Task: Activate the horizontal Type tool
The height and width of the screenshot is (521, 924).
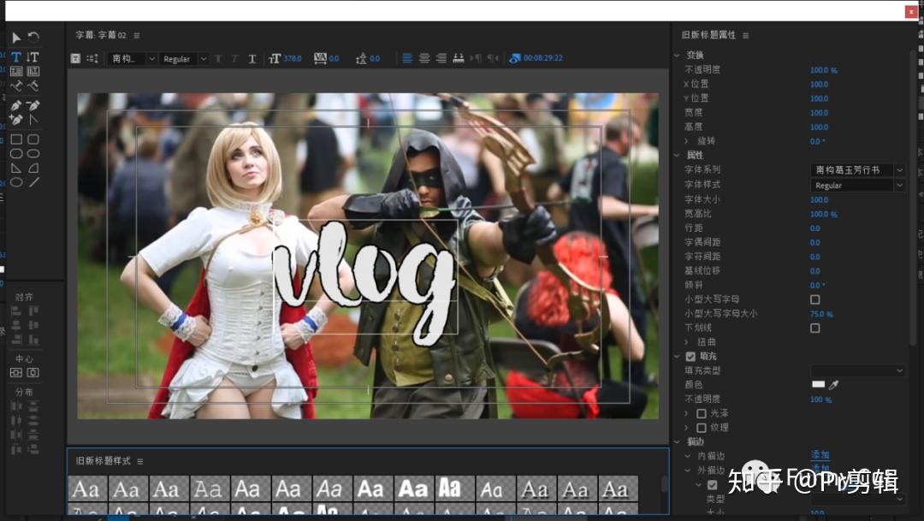Action: pos(16,57)
